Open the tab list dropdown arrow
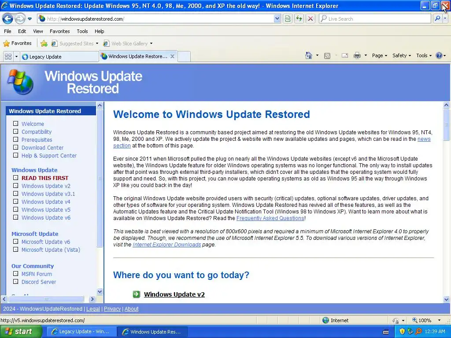Image resolution: width=451 pixels, height=338 pixels. coord(16,57)
